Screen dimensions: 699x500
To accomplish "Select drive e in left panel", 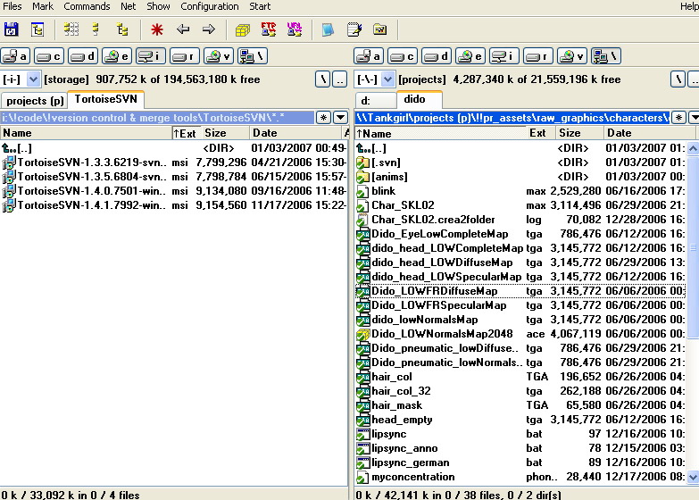I will [x=116, y=56].
